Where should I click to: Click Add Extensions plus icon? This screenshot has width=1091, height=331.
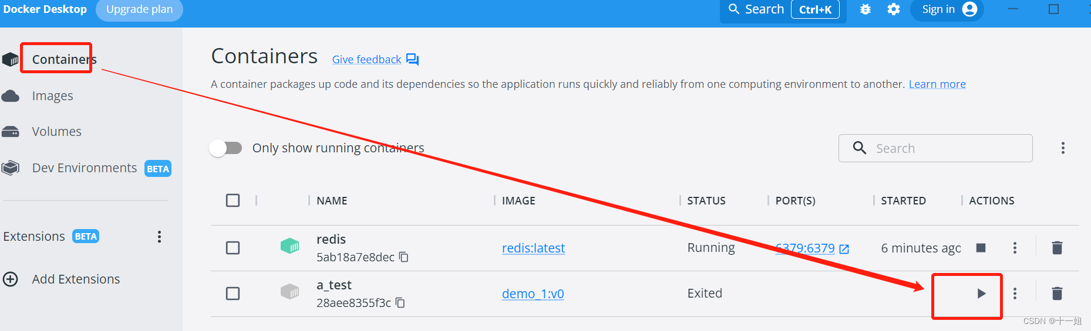(x=11, y=279)
